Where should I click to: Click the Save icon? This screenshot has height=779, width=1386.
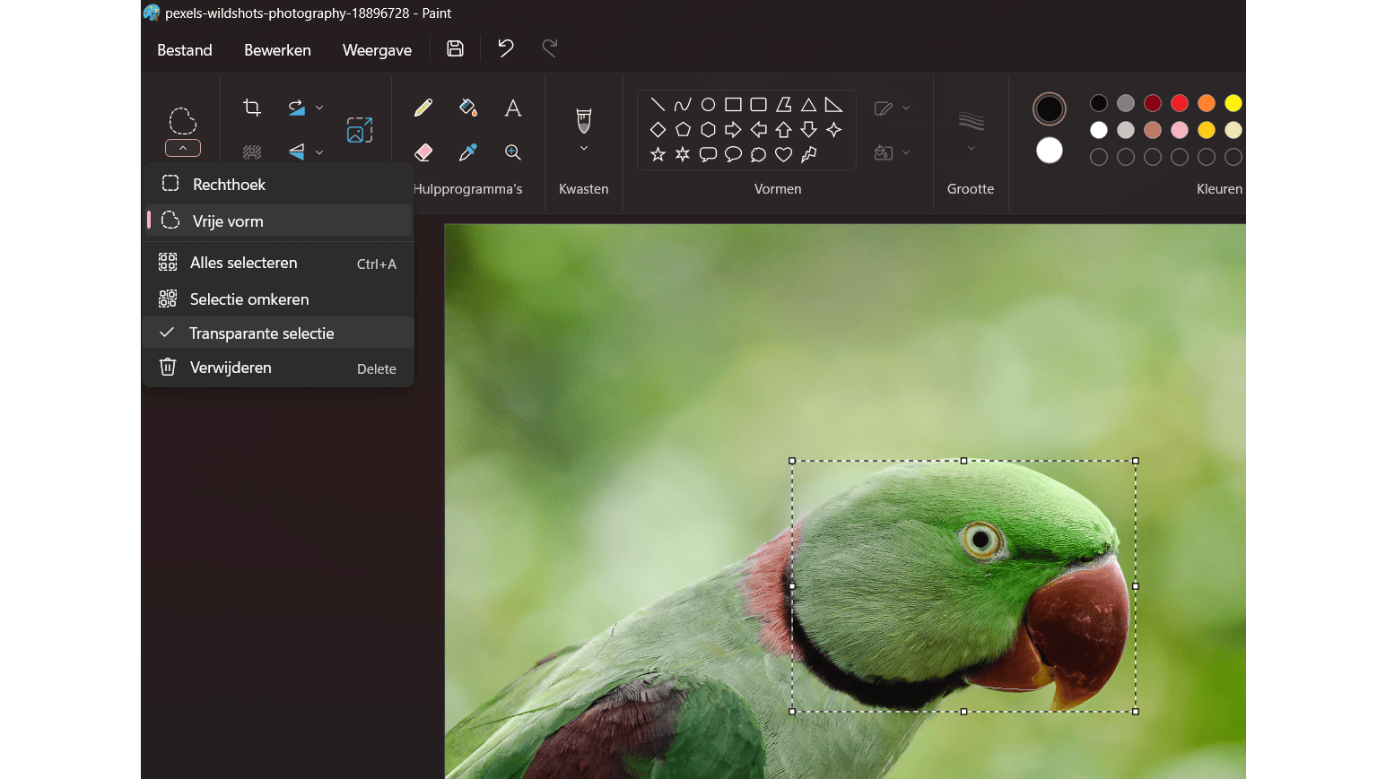pyautogui.click(x=455, y=48)
